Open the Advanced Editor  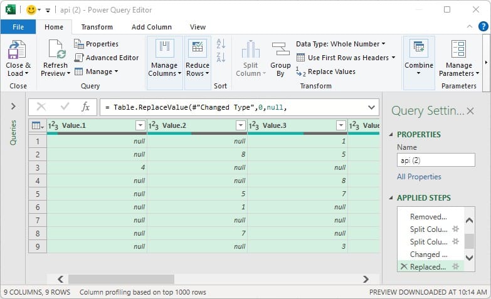107,58
